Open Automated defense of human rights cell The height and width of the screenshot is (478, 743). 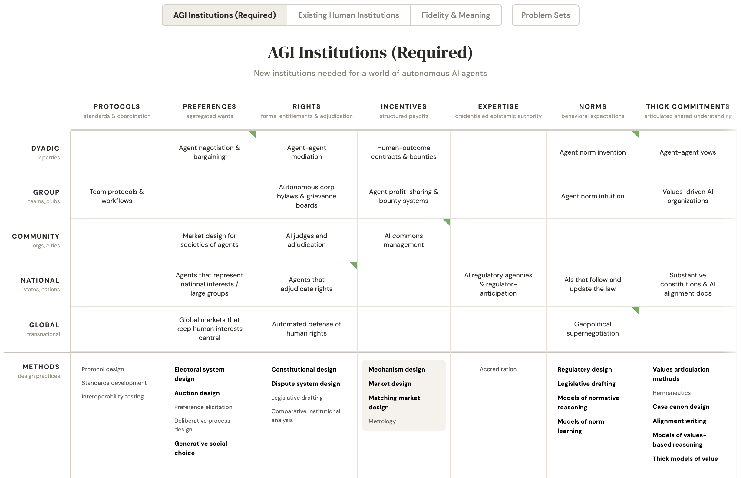(307, 329)
